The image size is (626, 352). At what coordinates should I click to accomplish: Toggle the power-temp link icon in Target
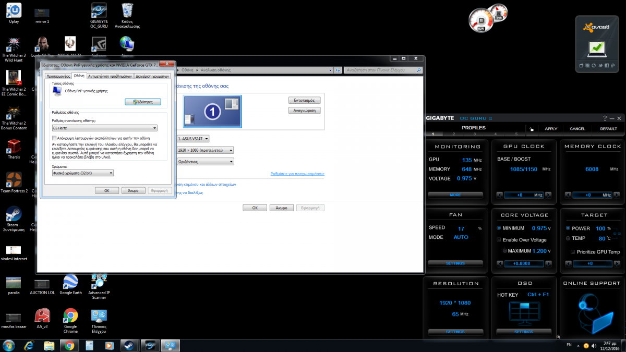coord(616,233)
